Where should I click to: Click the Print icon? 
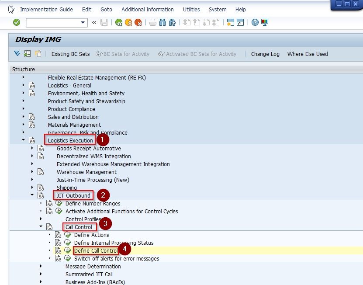pos(153,22)
